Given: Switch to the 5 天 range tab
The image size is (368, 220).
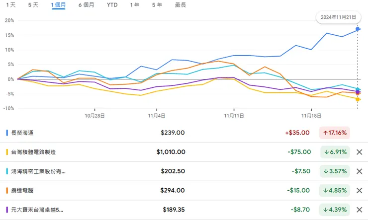Looking at the screenshot, I should tap(33, 4).
